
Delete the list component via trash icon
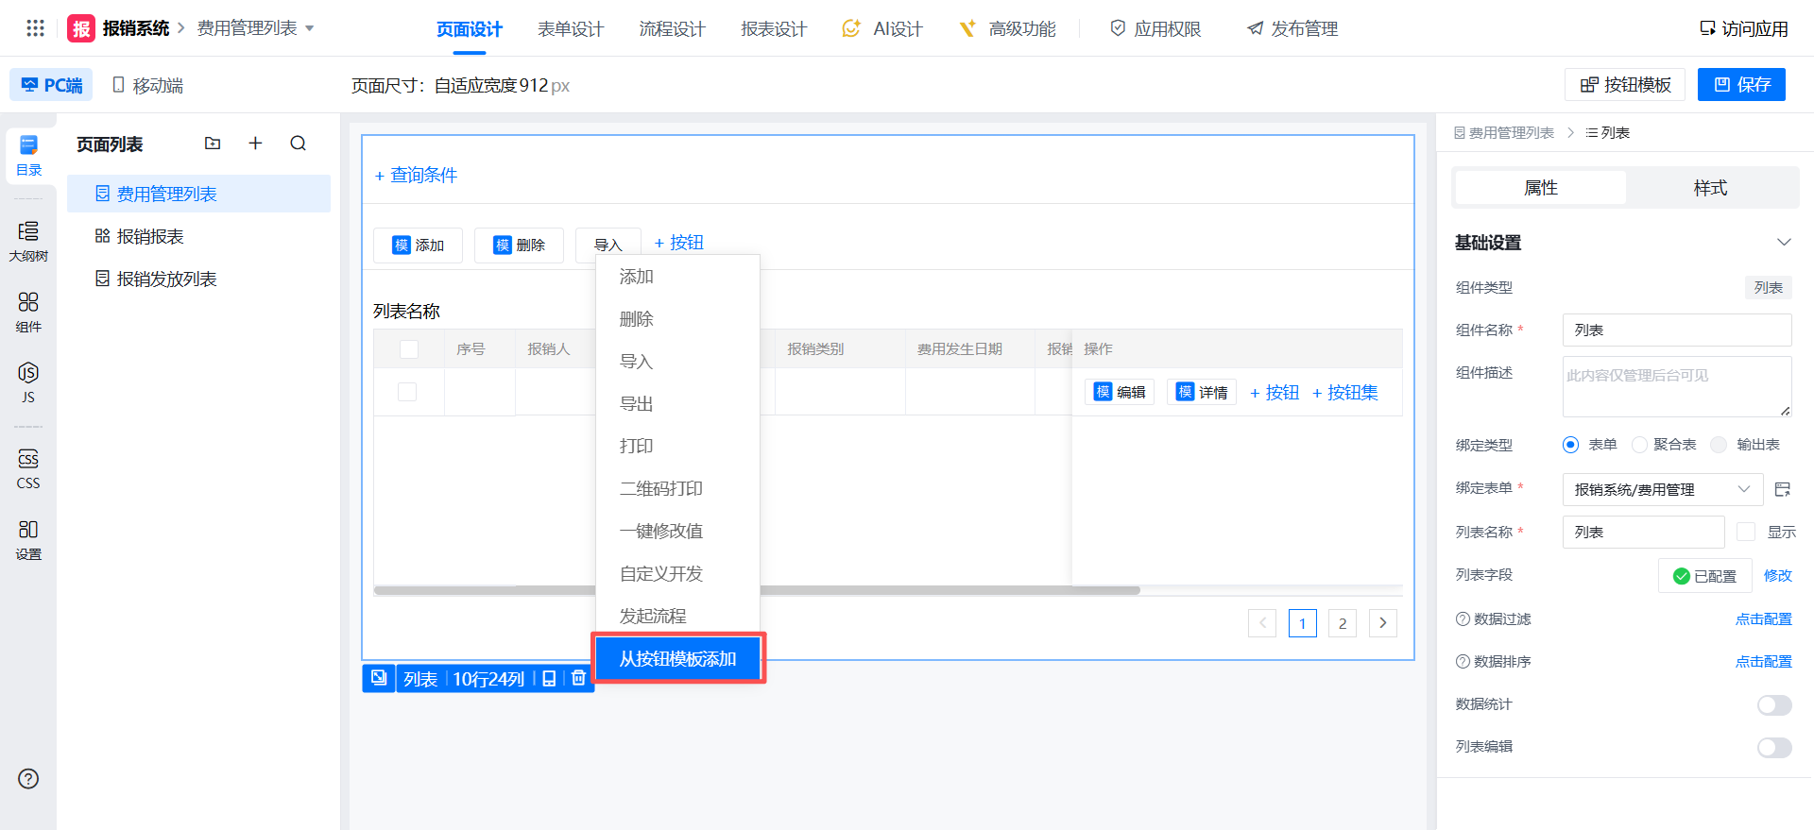point(578,678)
